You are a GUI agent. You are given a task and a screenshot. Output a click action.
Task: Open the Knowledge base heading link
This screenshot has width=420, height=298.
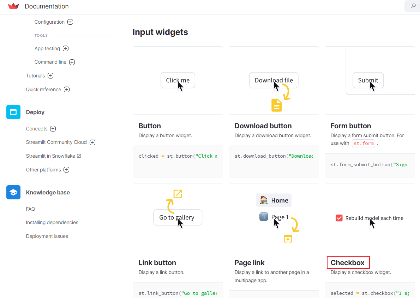[48, 192]
